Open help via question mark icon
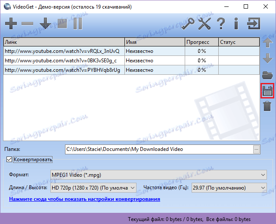 click(x=221, y=23)
